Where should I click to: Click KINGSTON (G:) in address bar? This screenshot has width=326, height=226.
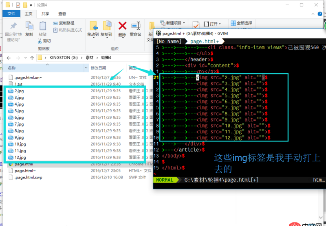pyautogui.click(x=64, y=58)
